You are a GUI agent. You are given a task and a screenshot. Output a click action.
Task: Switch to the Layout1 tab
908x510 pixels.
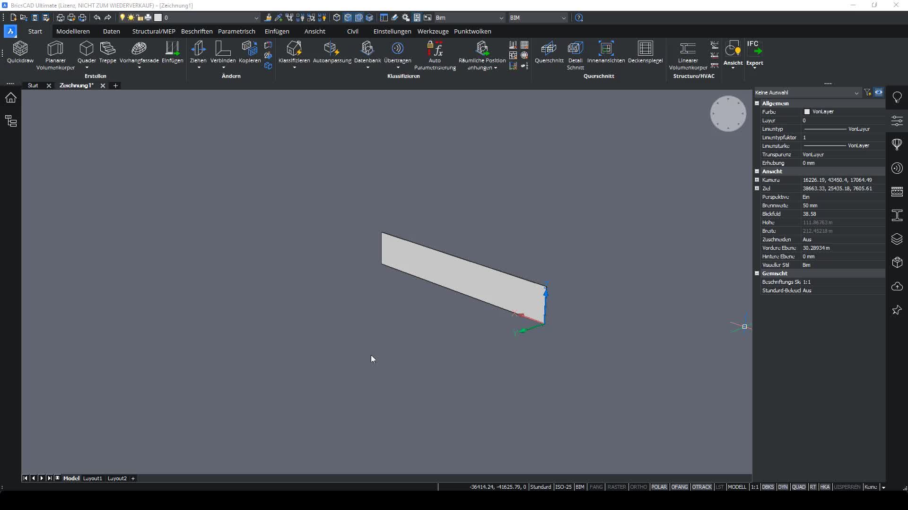(92, 478)
